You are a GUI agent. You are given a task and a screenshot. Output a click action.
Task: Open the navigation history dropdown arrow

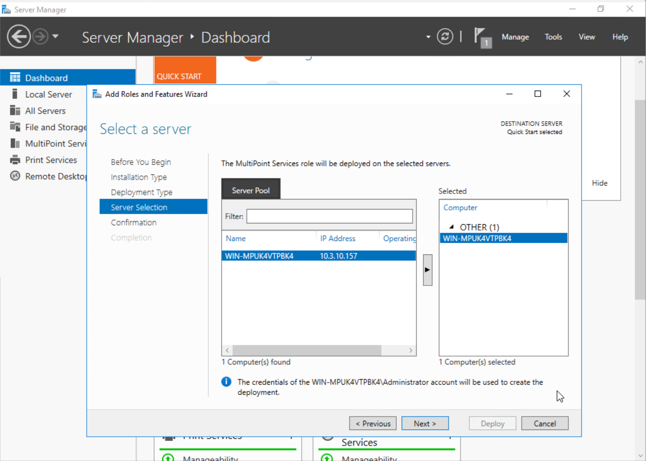tap(55, 37)
